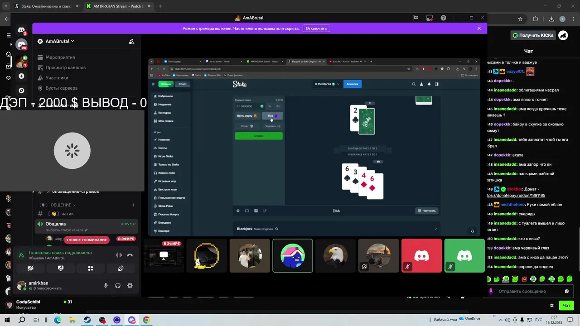
Task: Open the browser extensions menu
Action: pos(535,19)
